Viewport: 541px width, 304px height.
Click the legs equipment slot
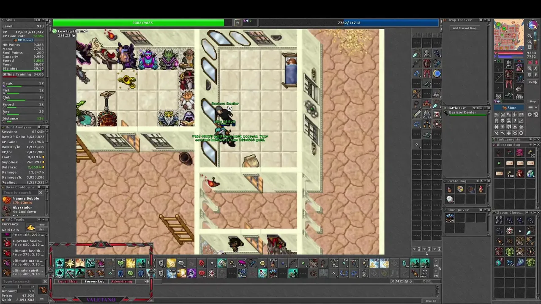tap(509, 84)
